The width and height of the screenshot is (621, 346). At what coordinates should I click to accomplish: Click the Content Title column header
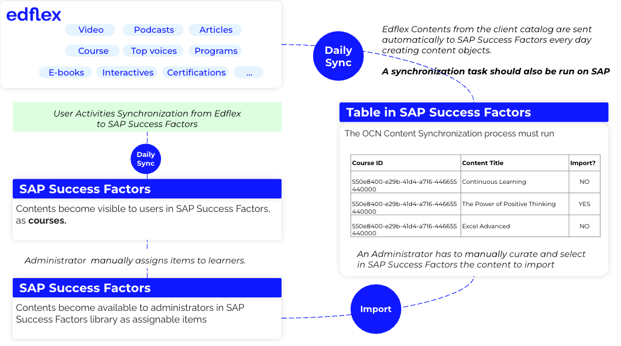pos(515,163)
